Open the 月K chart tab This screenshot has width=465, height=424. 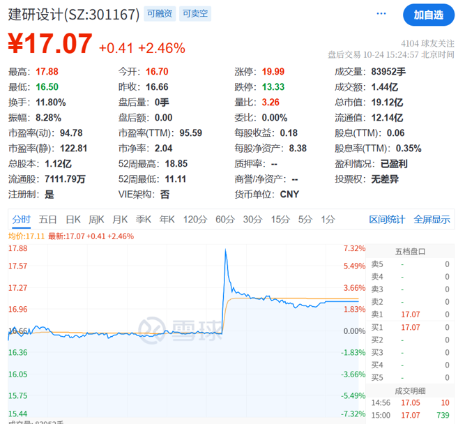pos(121,219)
